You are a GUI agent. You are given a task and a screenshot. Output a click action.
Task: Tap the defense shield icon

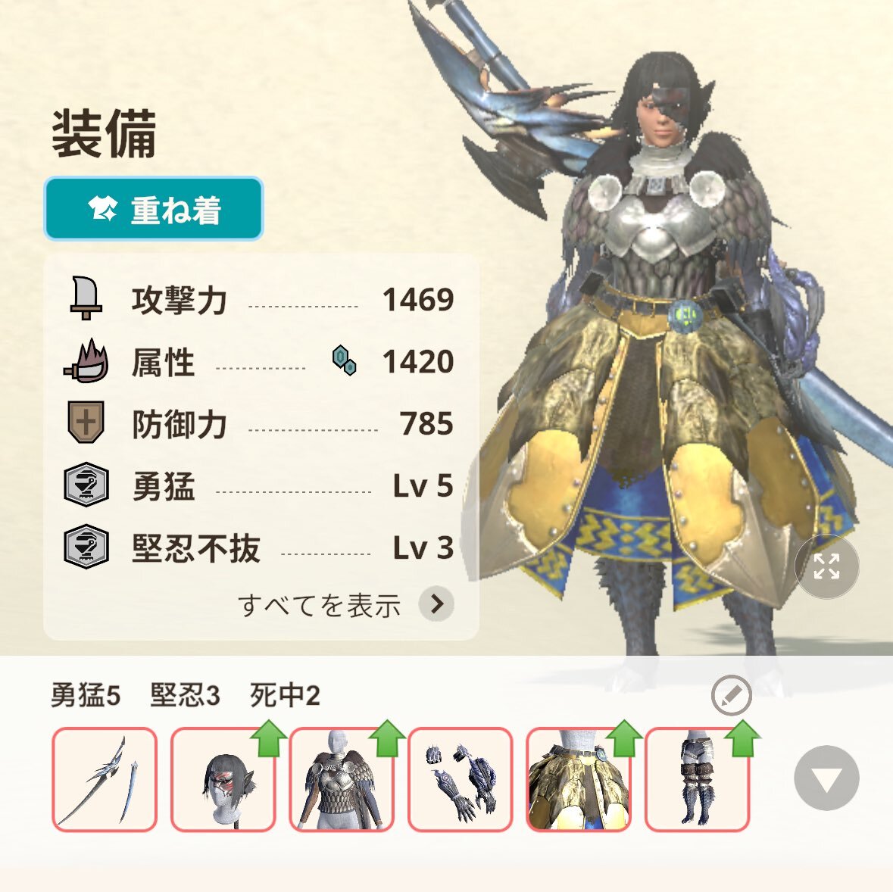(x=86, y=423)
